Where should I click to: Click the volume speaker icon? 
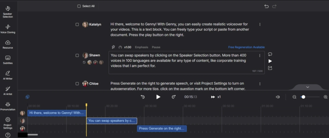click(278, 97)
